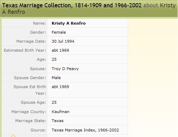Viewport: 178px width, 137px height.
Task: Click the Spouse Est Birth Year label
Action: (30, 90)
